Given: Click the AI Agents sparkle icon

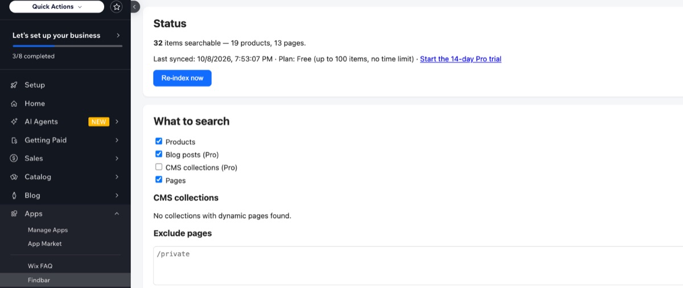Looking at the screenshot, I should click(x=14, y=122).
